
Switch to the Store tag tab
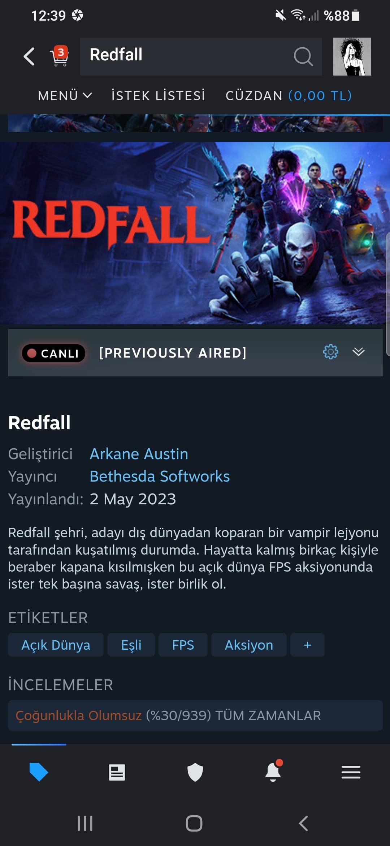pos(39,772)
